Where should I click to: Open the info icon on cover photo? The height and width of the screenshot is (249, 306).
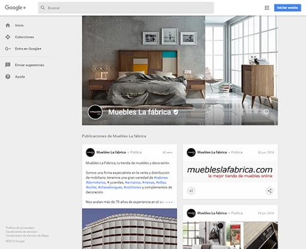pos(266,112)
